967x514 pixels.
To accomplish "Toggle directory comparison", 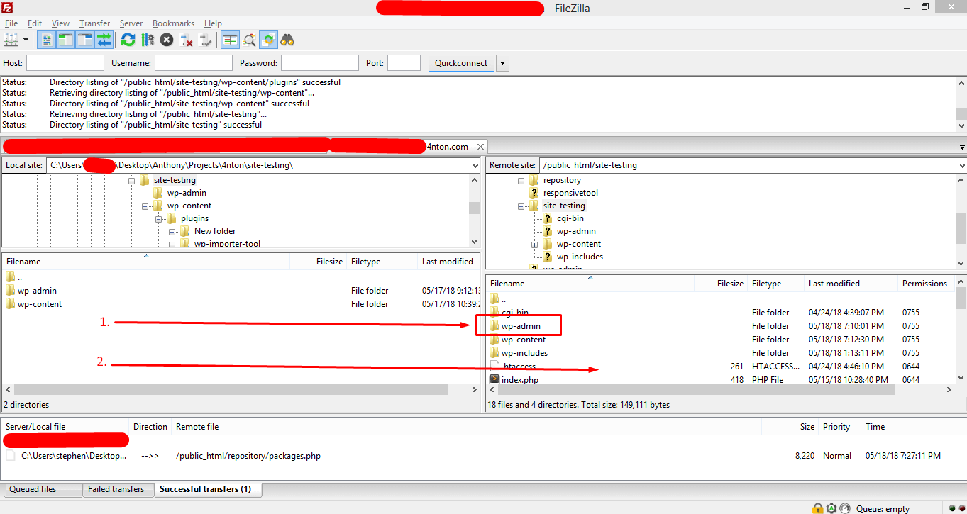I will (x=249, y=40).
